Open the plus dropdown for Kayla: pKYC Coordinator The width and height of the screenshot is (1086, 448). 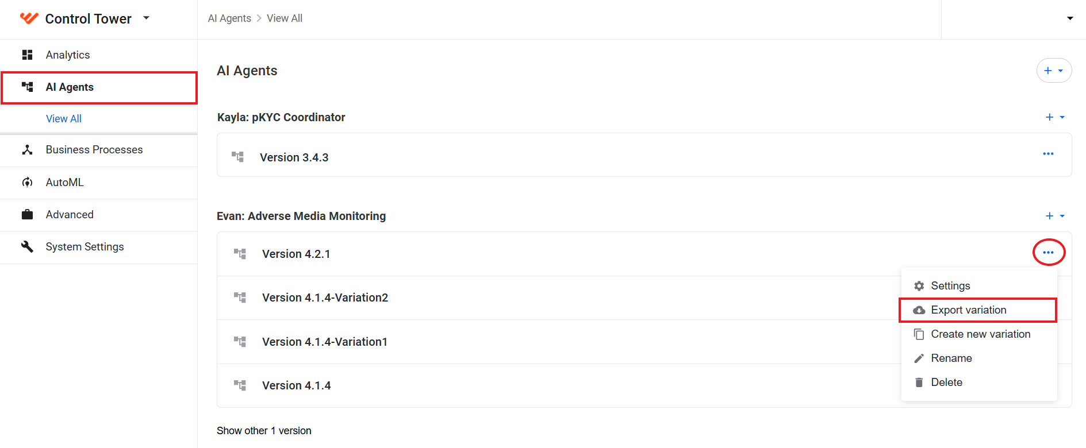(1054, 117)
